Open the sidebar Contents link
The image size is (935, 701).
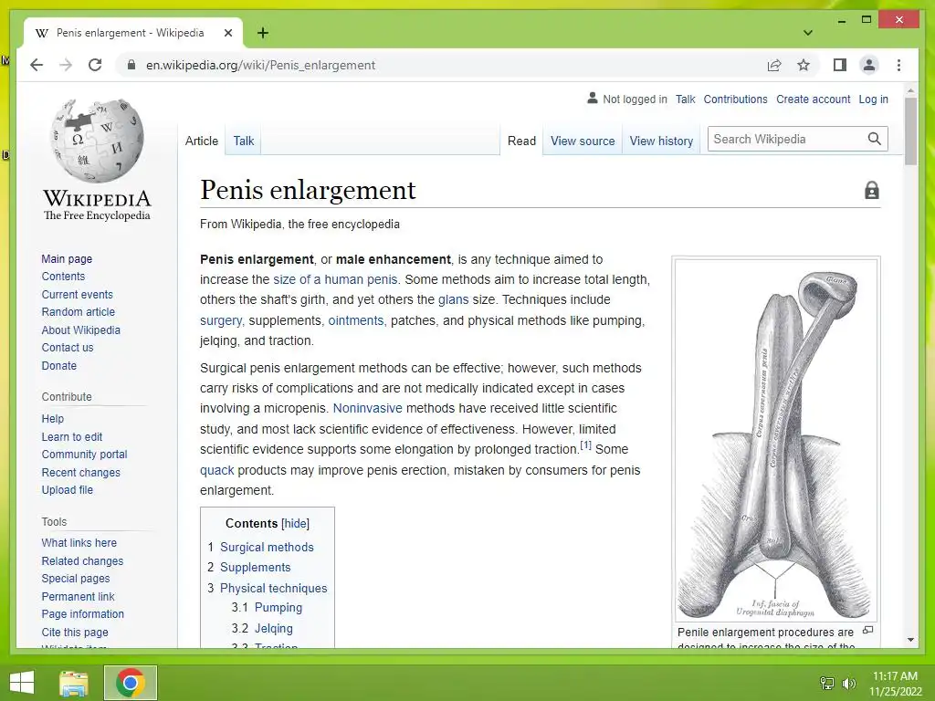(x=63, y=276)
